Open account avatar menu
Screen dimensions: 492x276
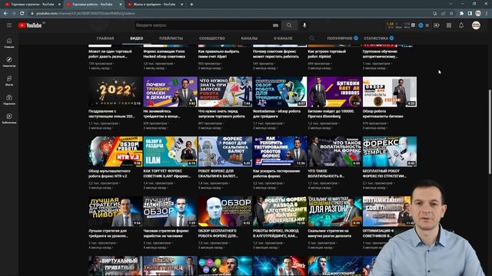click(476, 25)
